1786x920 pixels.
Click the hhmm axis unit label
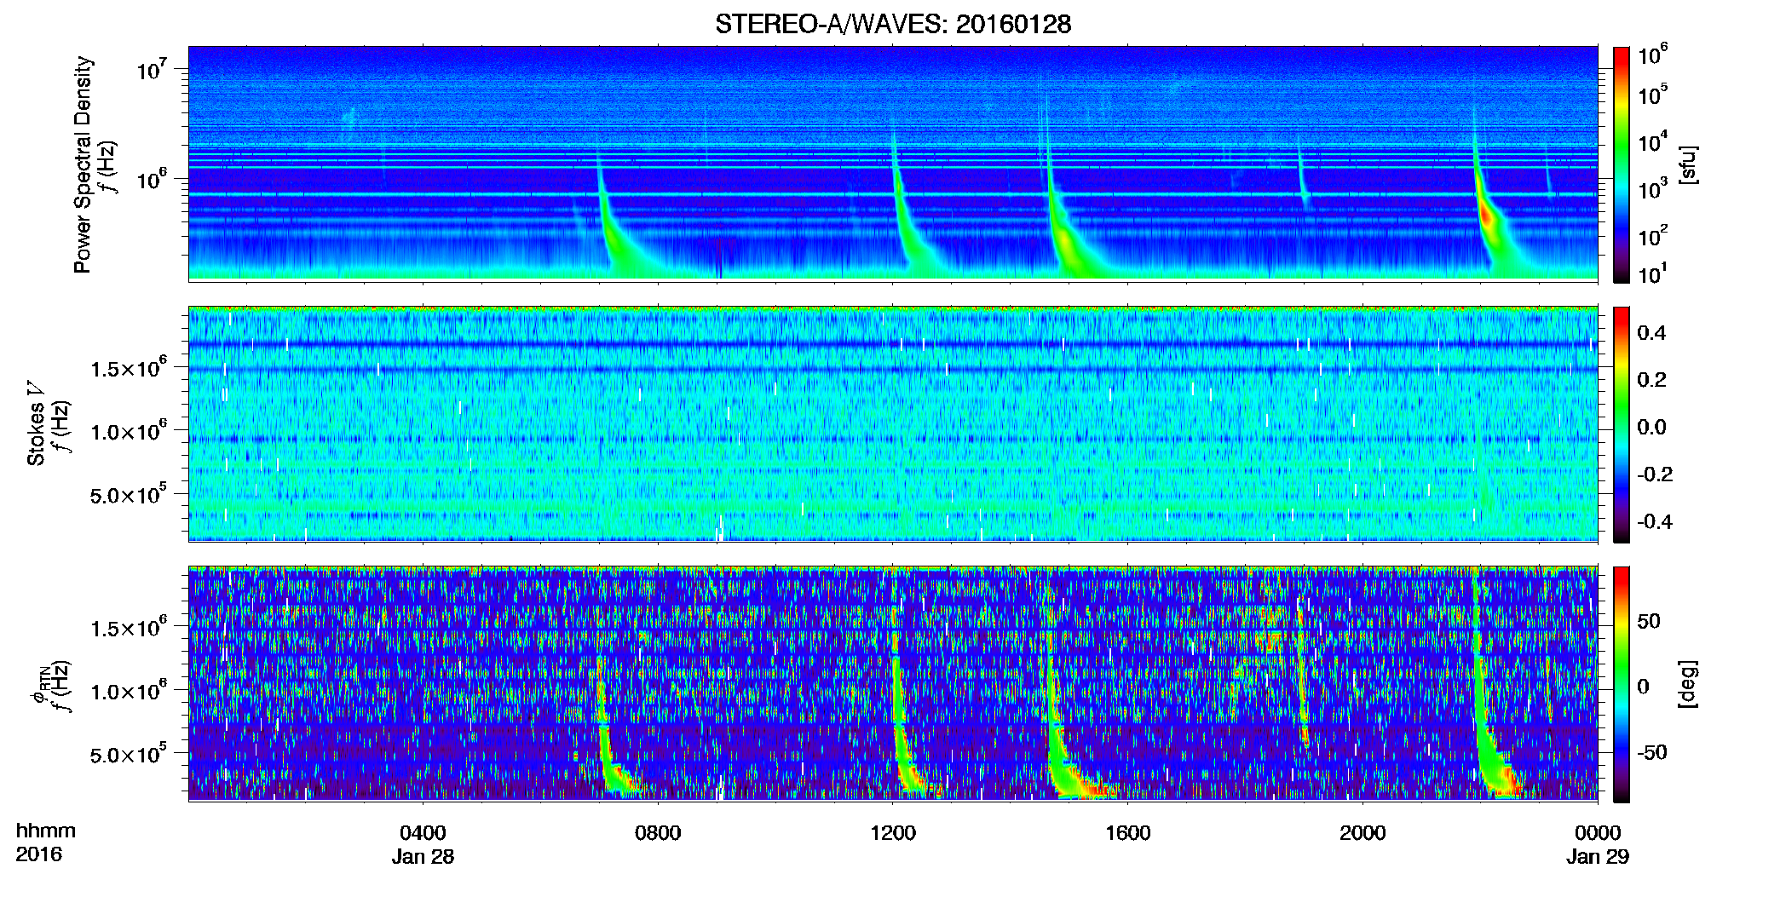coord(46,831)
